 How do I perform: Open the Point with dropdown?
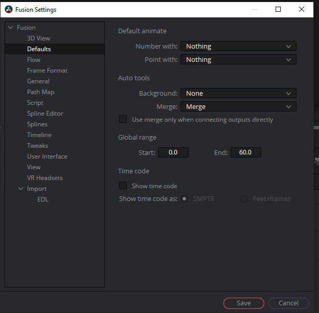click(238, 60)
